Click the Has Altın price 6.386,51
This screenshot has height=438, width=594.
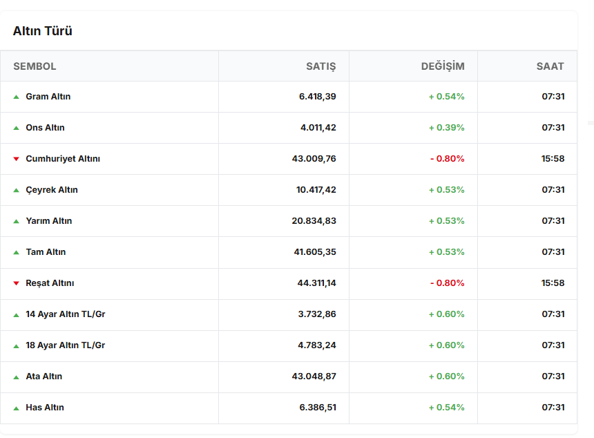tap(318, 408)
